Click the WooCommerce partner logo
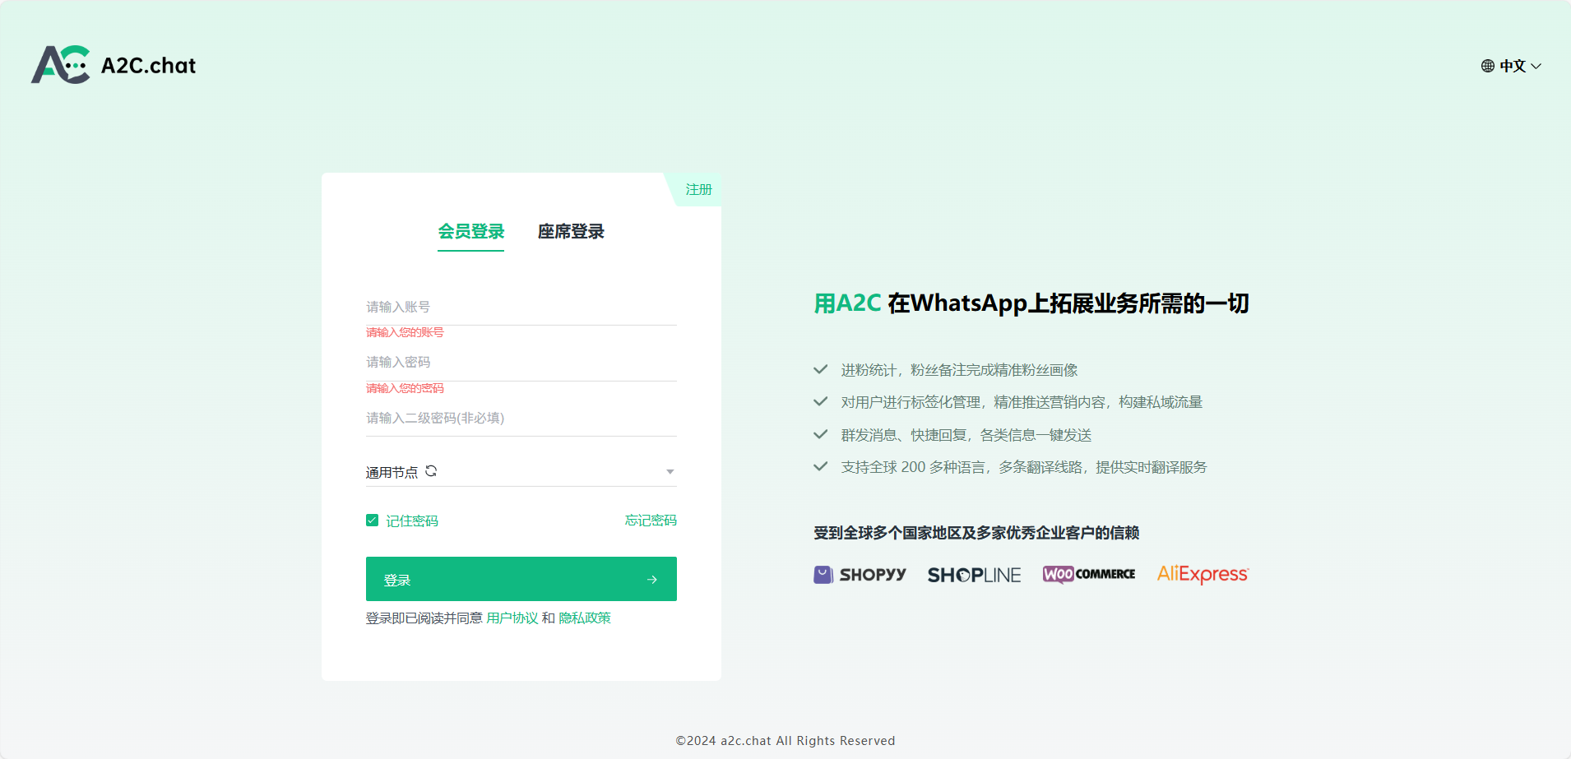Image resolution: width=1571 pixels, height=759 pixels. click(1087, 573)
